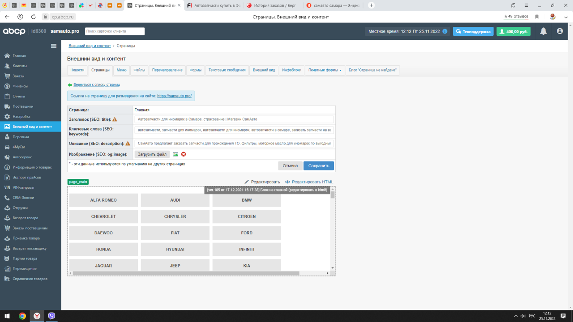Open the Отчеты sidebar icon
Viewport: 573px width, 322px height.
pyautogui.click(x=7, y=96)
